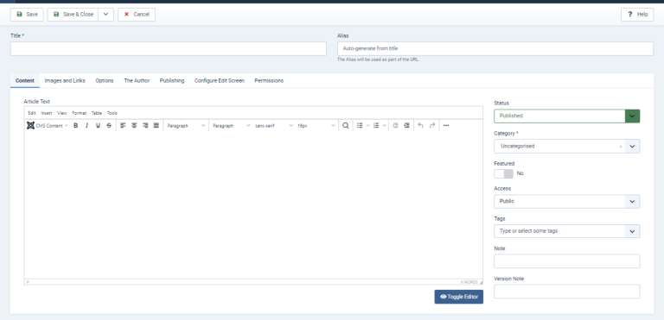
Task: Click inside the Article Text editor area
Action: click(x=253, y=205)
